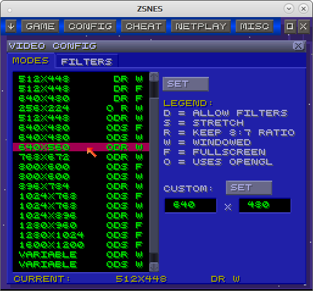This screenshot has height=291, width=313.
Task: Click the down-arrow icon left of GAME
Action: [11, 26]
